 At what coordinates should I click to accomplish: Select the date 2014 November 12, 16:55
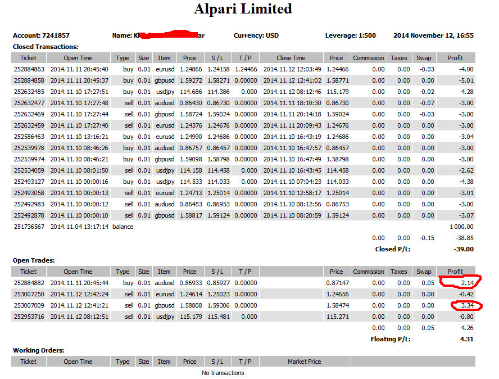coord(433,35)
